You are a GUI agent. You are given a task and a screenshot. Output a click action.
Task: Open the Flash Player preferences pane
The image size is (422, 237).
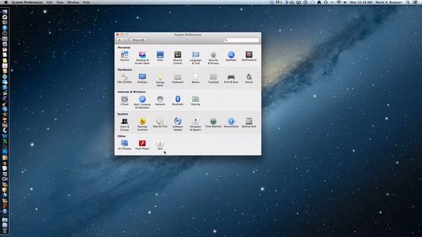(x=142, y=145)
